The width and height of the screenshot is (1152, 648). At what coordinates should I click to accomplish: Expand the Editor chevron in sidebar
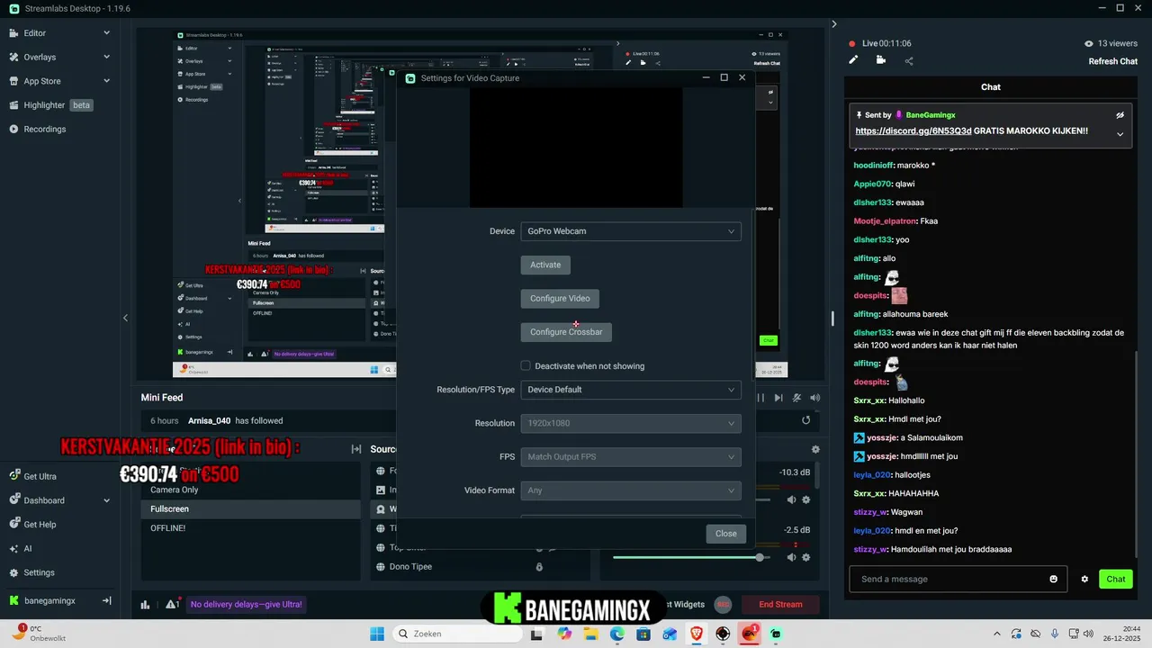(x=106, y=32)
